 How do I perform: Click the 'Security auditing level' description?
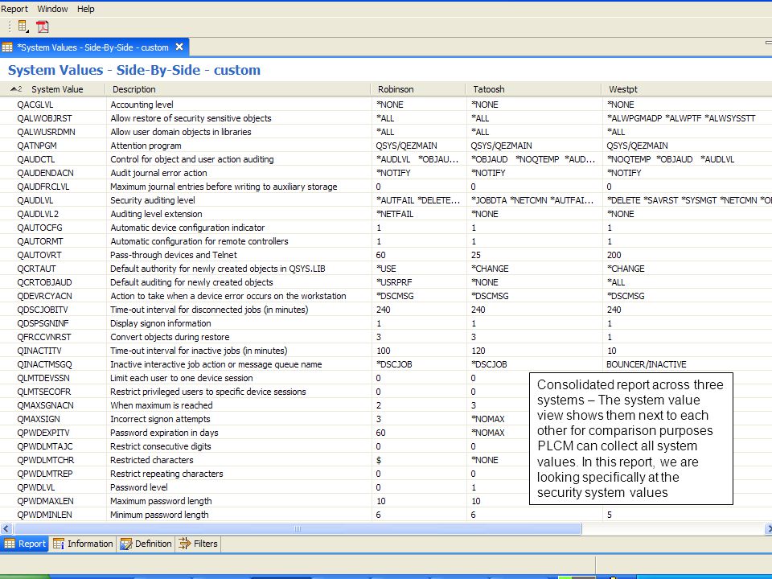153,200
